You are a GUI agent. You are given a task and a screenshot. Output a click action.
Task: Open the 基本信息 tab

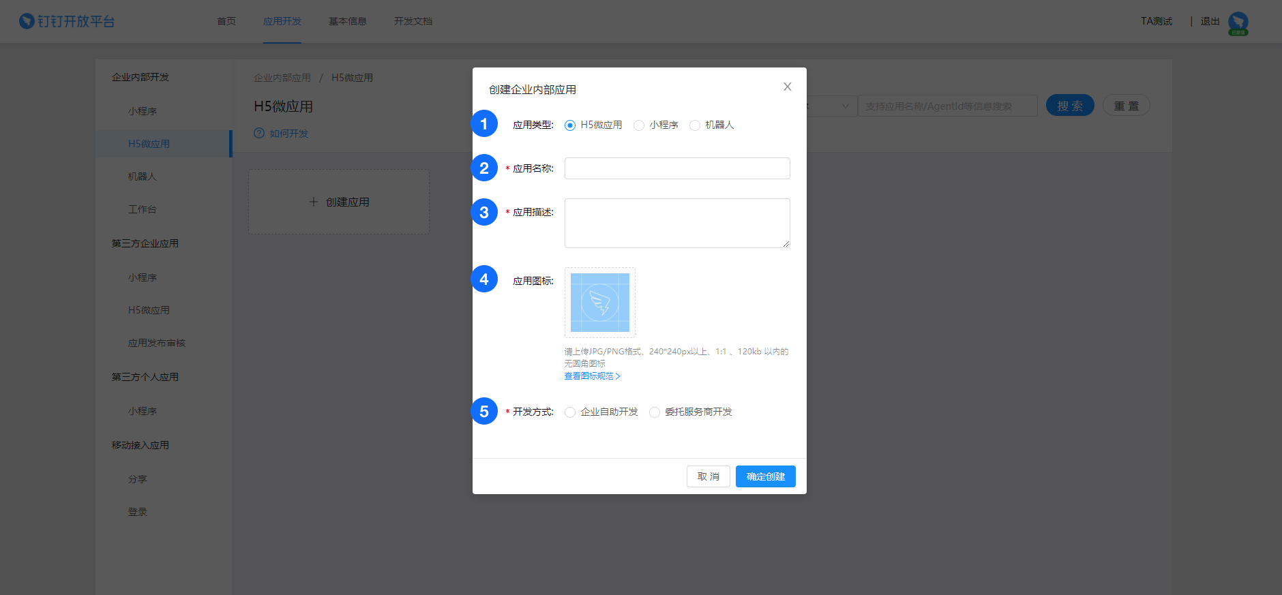tap(347, 21)
